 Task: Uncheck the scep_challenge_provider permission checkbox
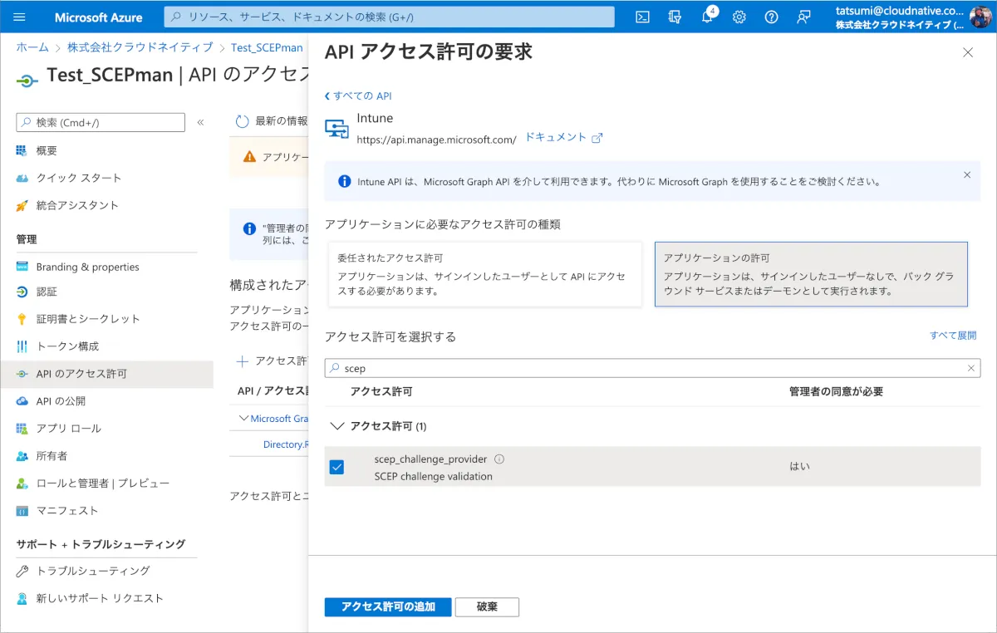[x=336, y=467]
